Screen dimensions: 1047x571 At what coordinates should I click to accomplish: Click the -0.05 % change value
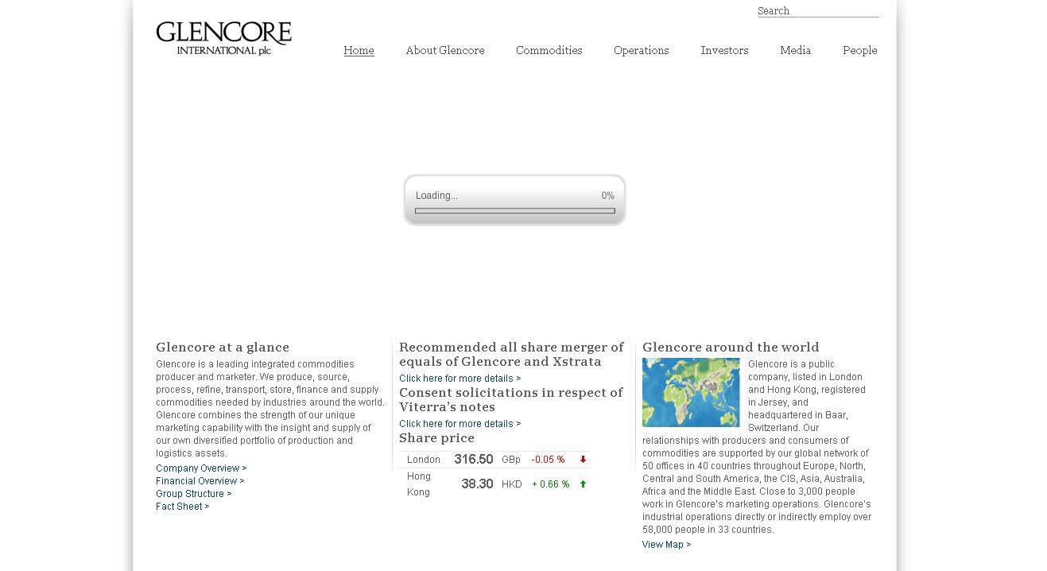pyautogui.click(x=548, y=460)
